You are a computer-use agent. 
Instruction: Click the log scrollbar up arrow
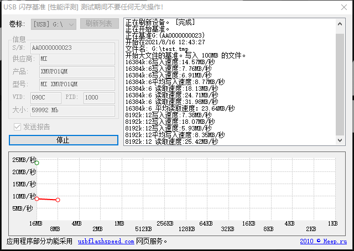click(340, 23)
